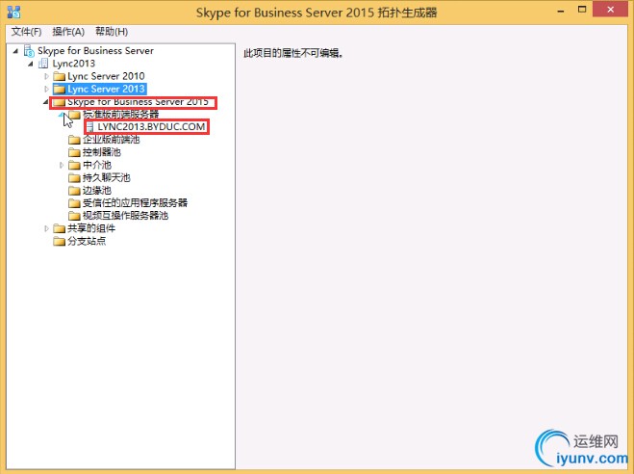Screen dimensions: 634x474
Task: Click the 此项目的属性不可编辑 message text
Action: [x=293, y=53]
